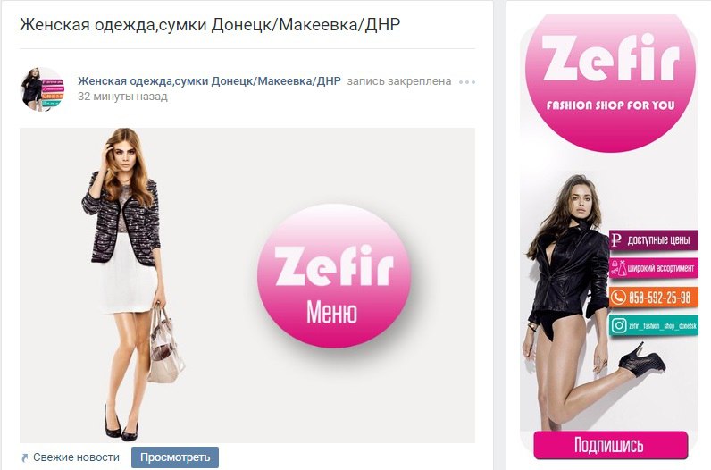
Task: Click the phone number 050-592-25-98
Action: pyautogui.click(x=660, y=298)
